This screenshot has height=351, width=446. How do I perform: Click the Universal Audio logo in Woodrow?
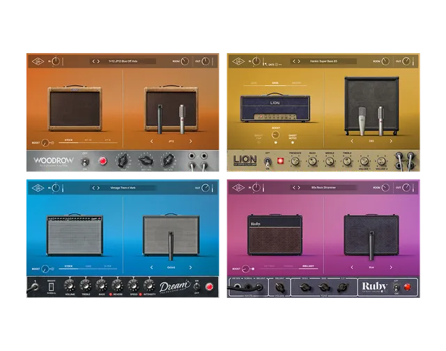38,61
